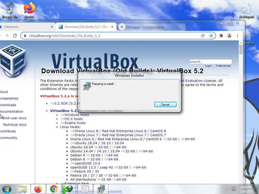The image size is (259, 194).
Task: Download Ubuntu 14.04 64-bit package
Action: pyautogui.click(x=146, y=151)
